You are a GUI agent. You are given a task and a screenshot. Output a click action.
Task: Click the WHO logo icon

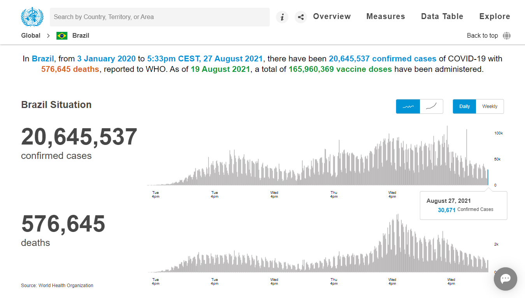(x=33, y=17)
